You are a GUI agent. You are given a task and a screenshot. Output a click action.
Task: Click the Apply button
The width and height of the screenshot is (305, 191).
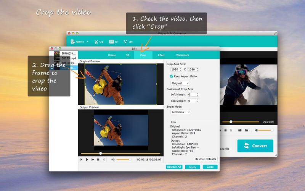pyautogui.click(x=193, y=167)
